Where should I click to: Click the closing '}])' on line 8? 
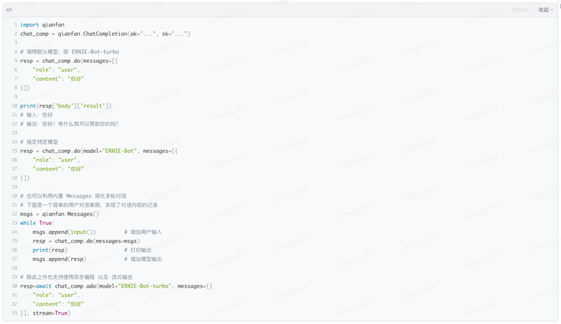(x=25, y=87)
